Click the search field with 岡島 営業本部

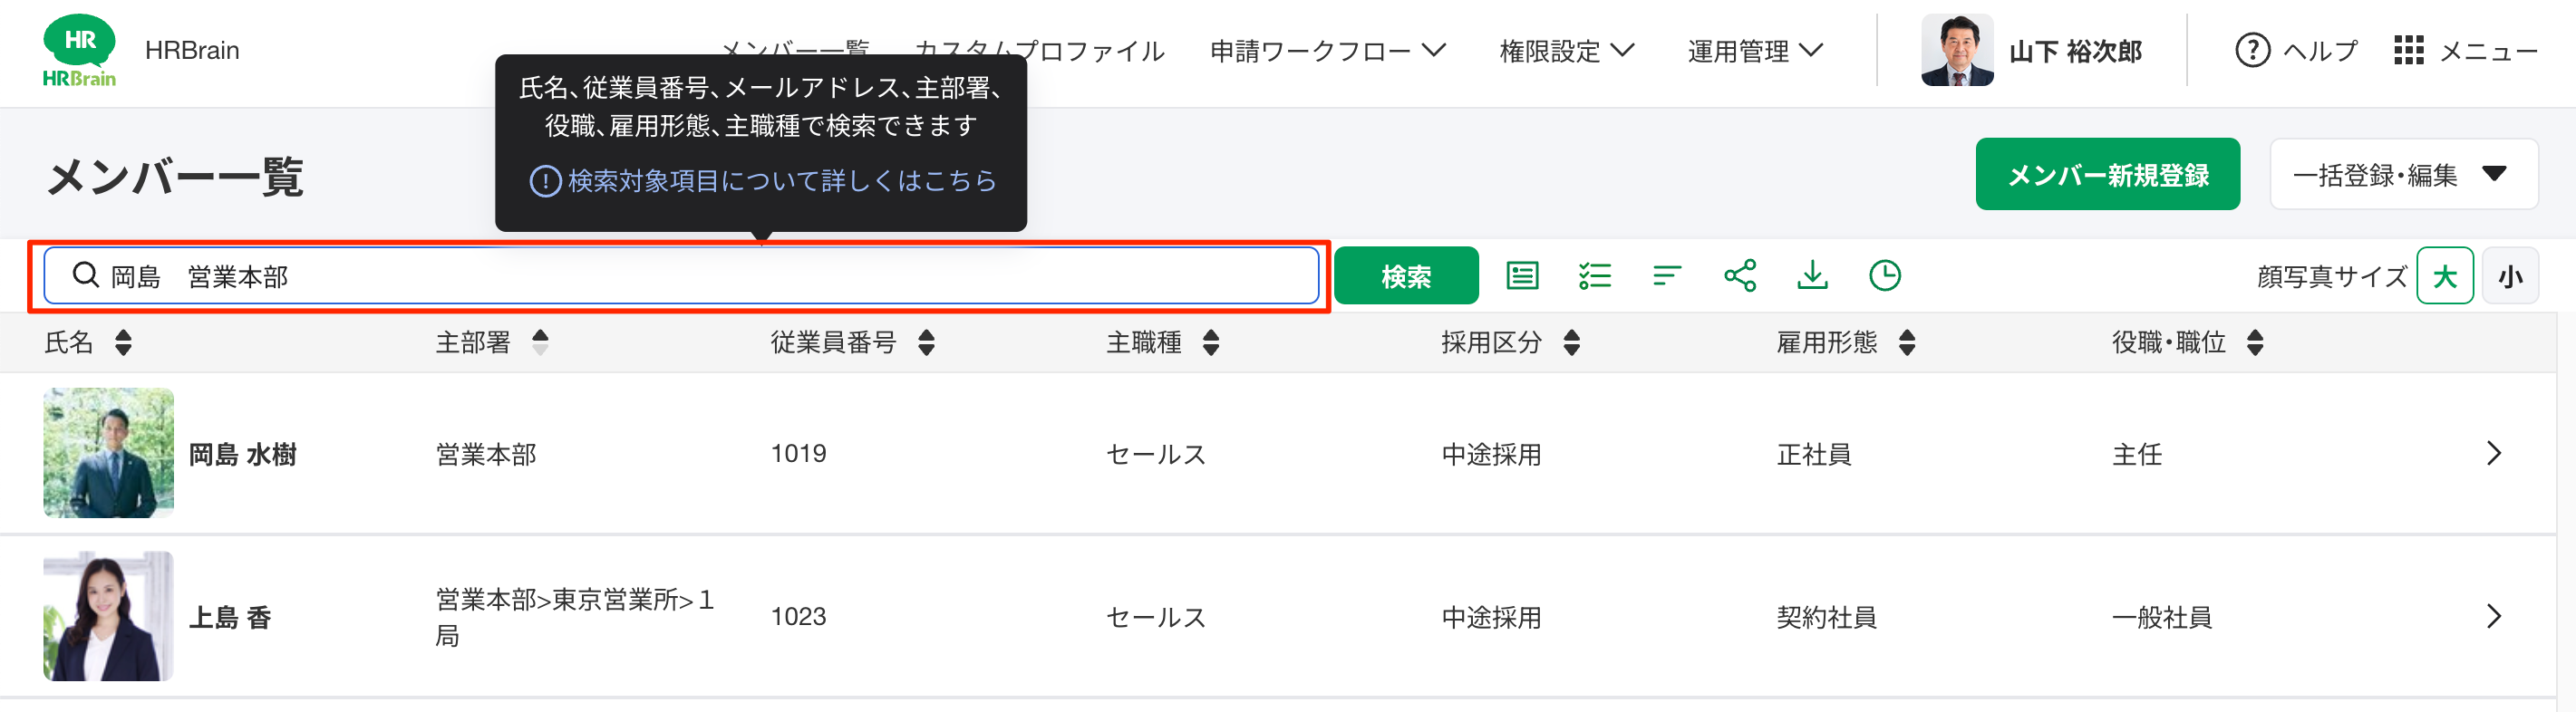681,276
